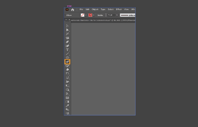Viewport: 198px width, 127px height.
Task: Select the Rotate tool
Action: pyautogui.click(x=67, y=74)
